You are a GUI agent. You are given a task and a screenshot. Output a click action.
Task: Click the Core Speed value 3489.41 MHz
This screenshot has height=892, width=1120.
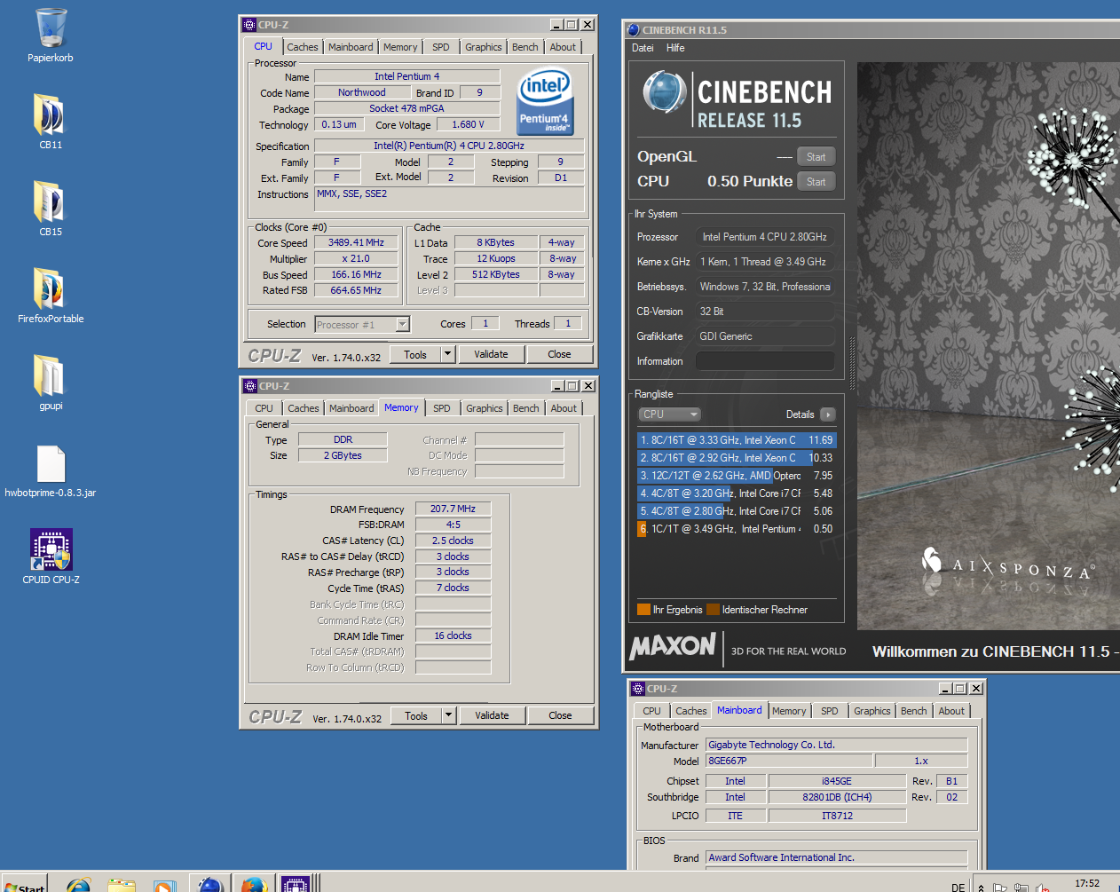pos(356,242)
